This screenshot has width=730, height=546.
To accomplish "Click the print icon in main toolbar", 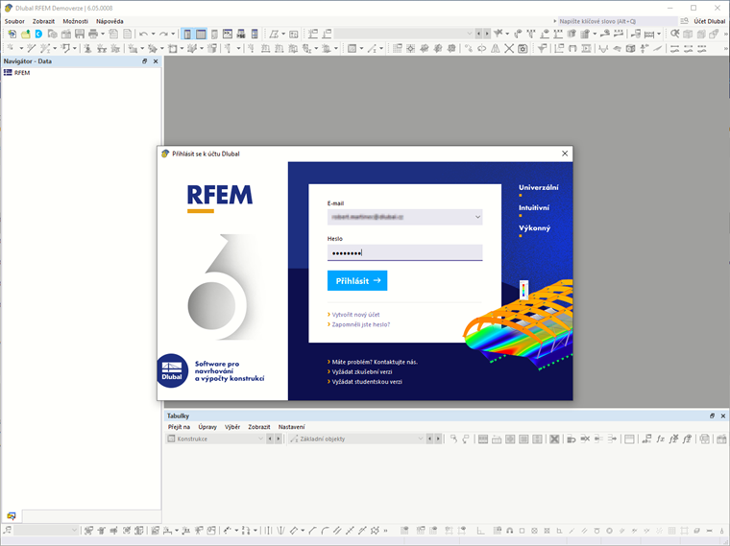I will (x=93, y=34).
